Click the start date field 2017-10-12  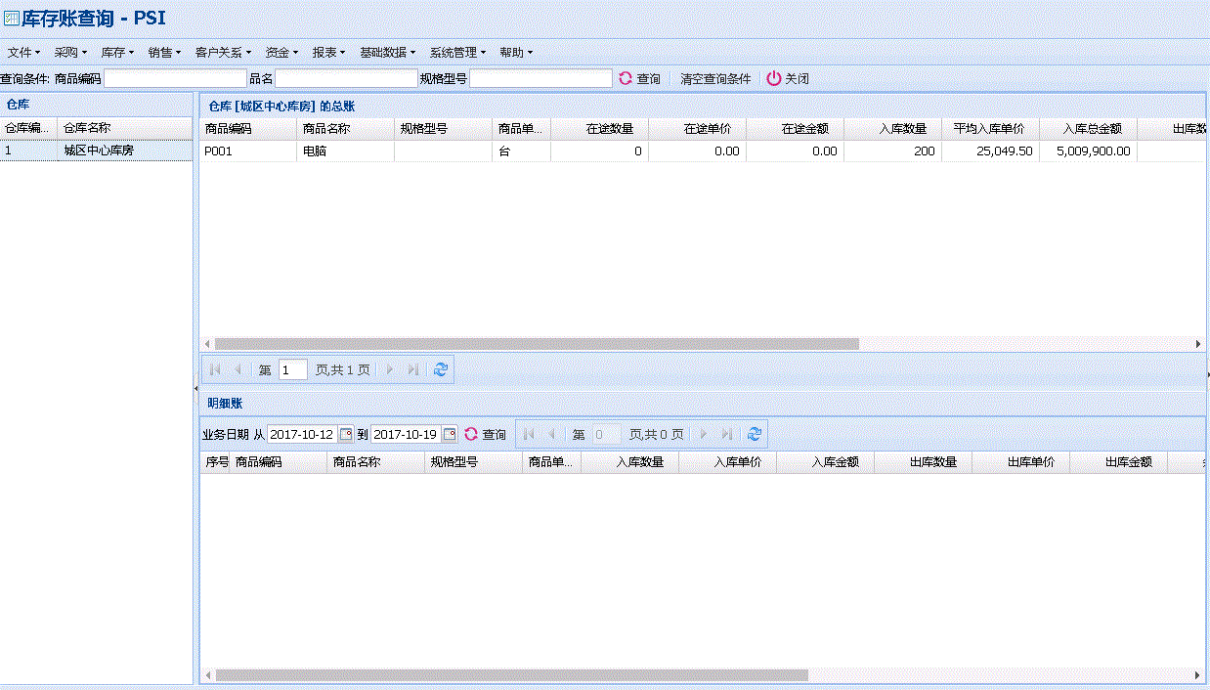[301, 434]
